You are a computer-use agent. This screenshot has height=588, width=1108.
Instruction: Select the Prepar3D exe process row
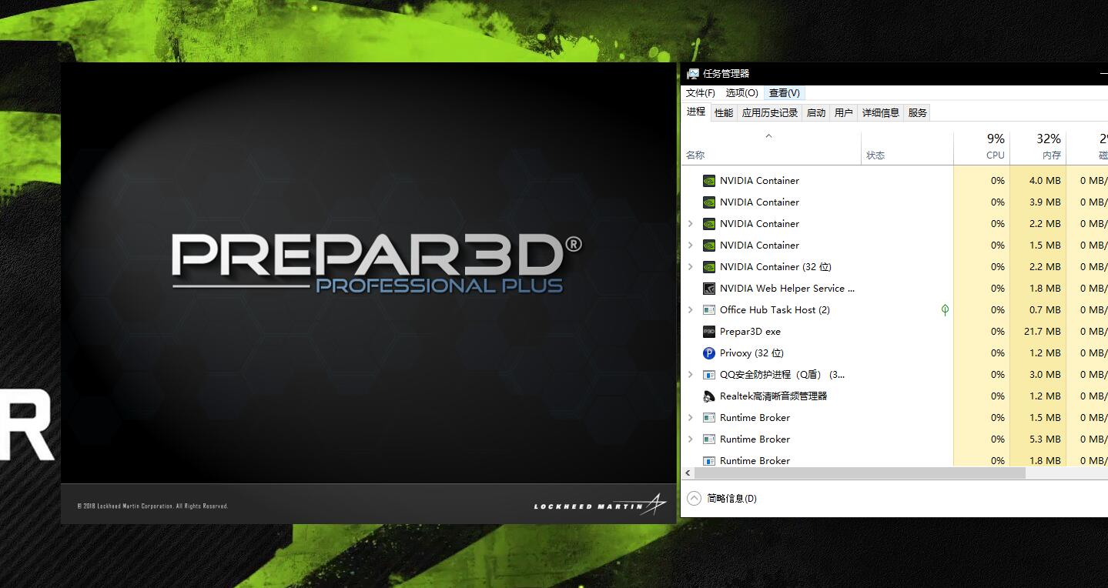click(894, 332)
